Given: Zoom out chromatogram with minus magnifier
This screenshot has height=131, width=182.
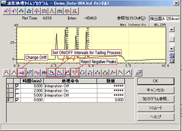Looking at the screenshot, I should pyautogui.click(x=171, y=60).
